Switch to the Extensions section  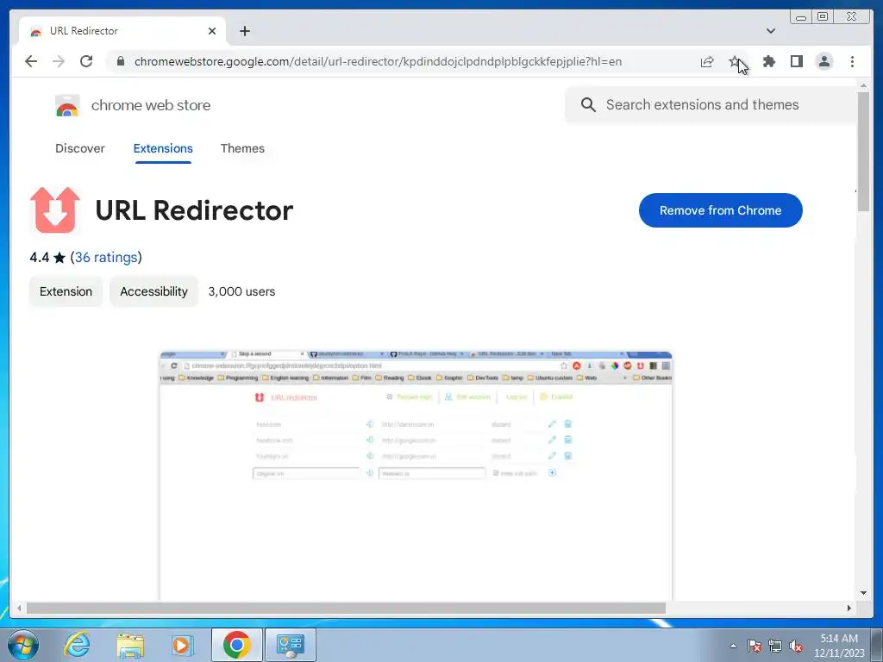pyautogui.click(x=163, y=148)
